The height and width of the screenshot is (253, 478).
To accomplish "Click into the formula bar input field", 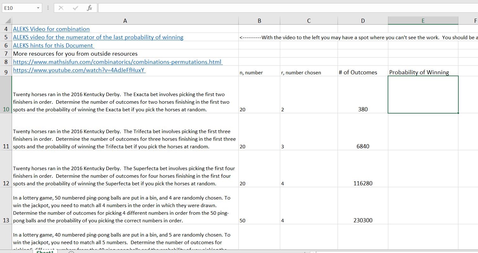I will tap(288, 8).
